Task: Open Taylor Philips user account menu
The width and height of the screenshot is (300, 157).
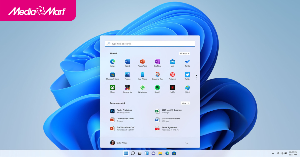Action: [x=119, y=143]
